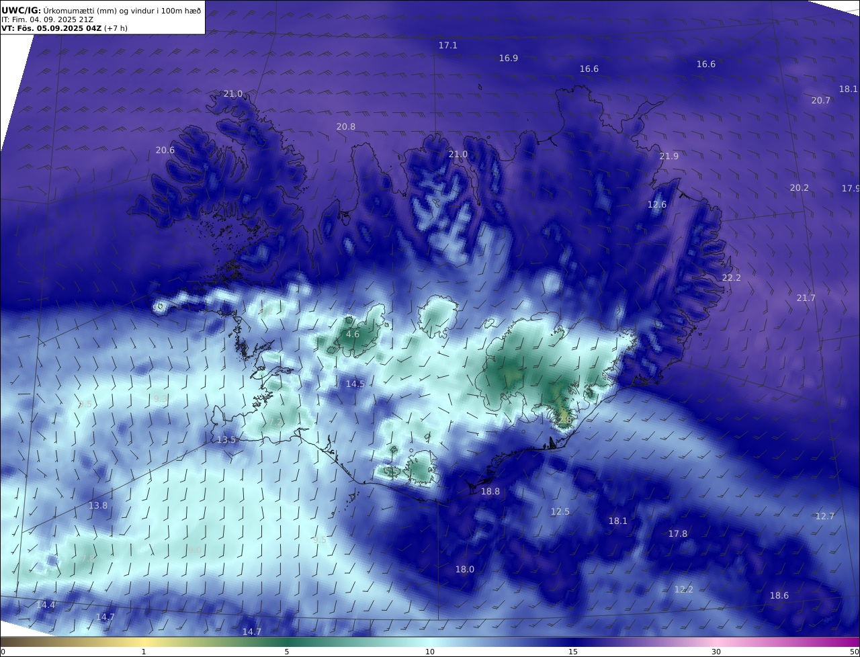Click the colorbar tick label 5

click(287, 652)
